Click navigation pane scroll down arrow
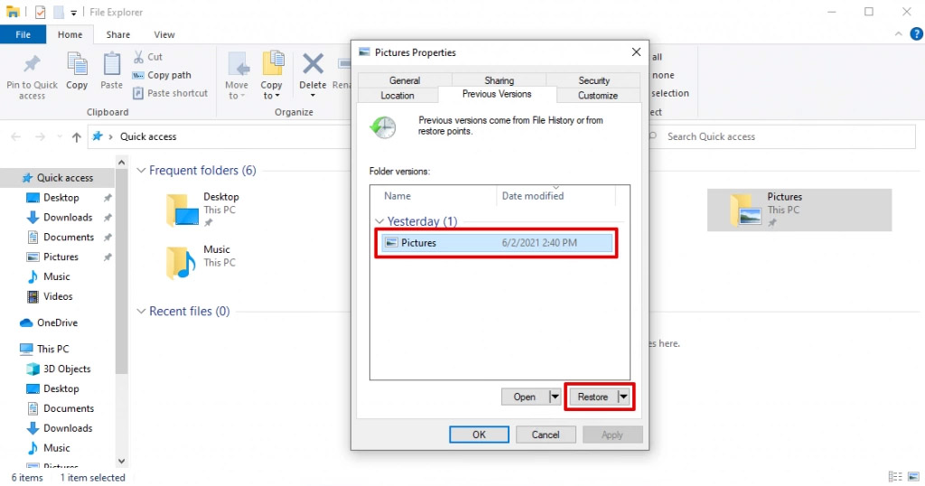 (122, 462)
